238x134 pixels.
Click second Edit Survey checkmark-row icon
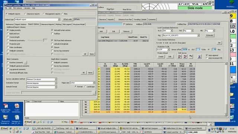(x=185, y=57)
